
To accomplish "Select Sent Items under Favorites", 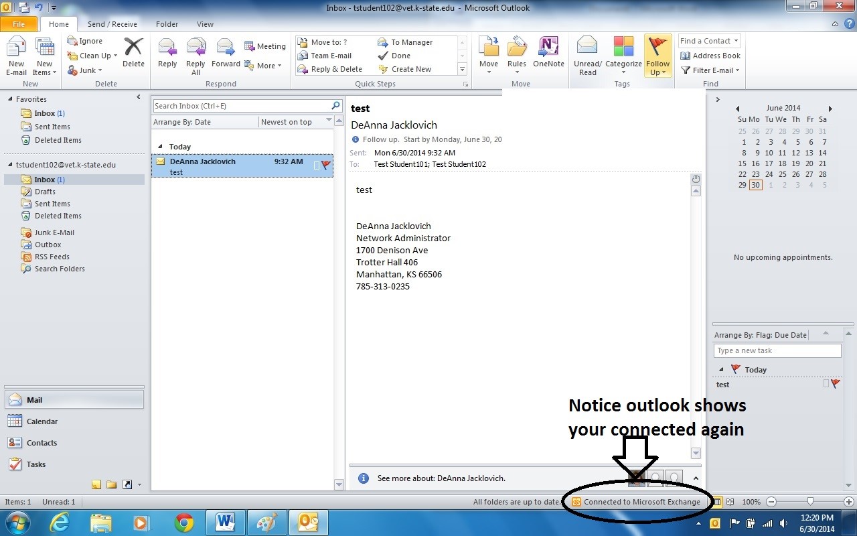I will (x=52, y=127).
